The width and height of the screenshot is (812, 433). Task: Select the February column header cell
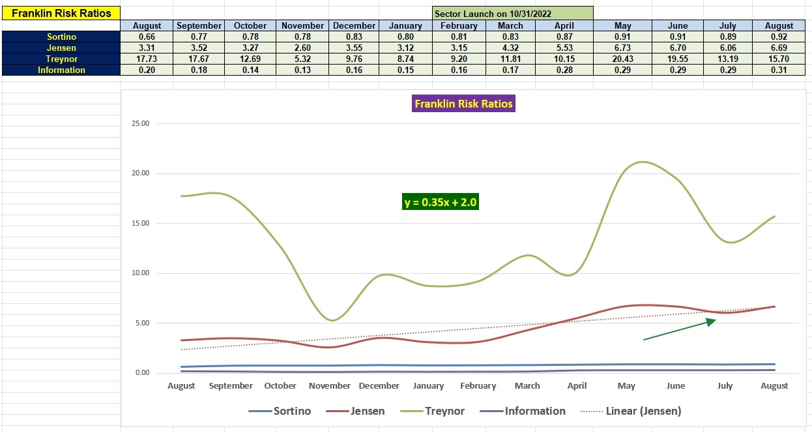coord(458,25)
